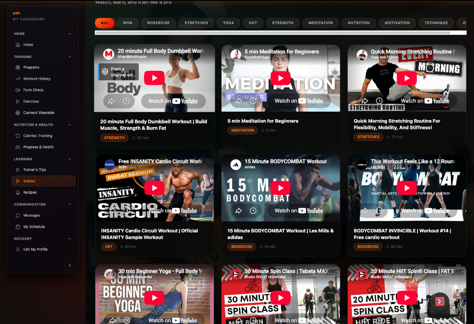This screenshot has height=324, width=474.
Task: Play the 20 Minute HIIT Spin Class video
Action: (407, 298)
